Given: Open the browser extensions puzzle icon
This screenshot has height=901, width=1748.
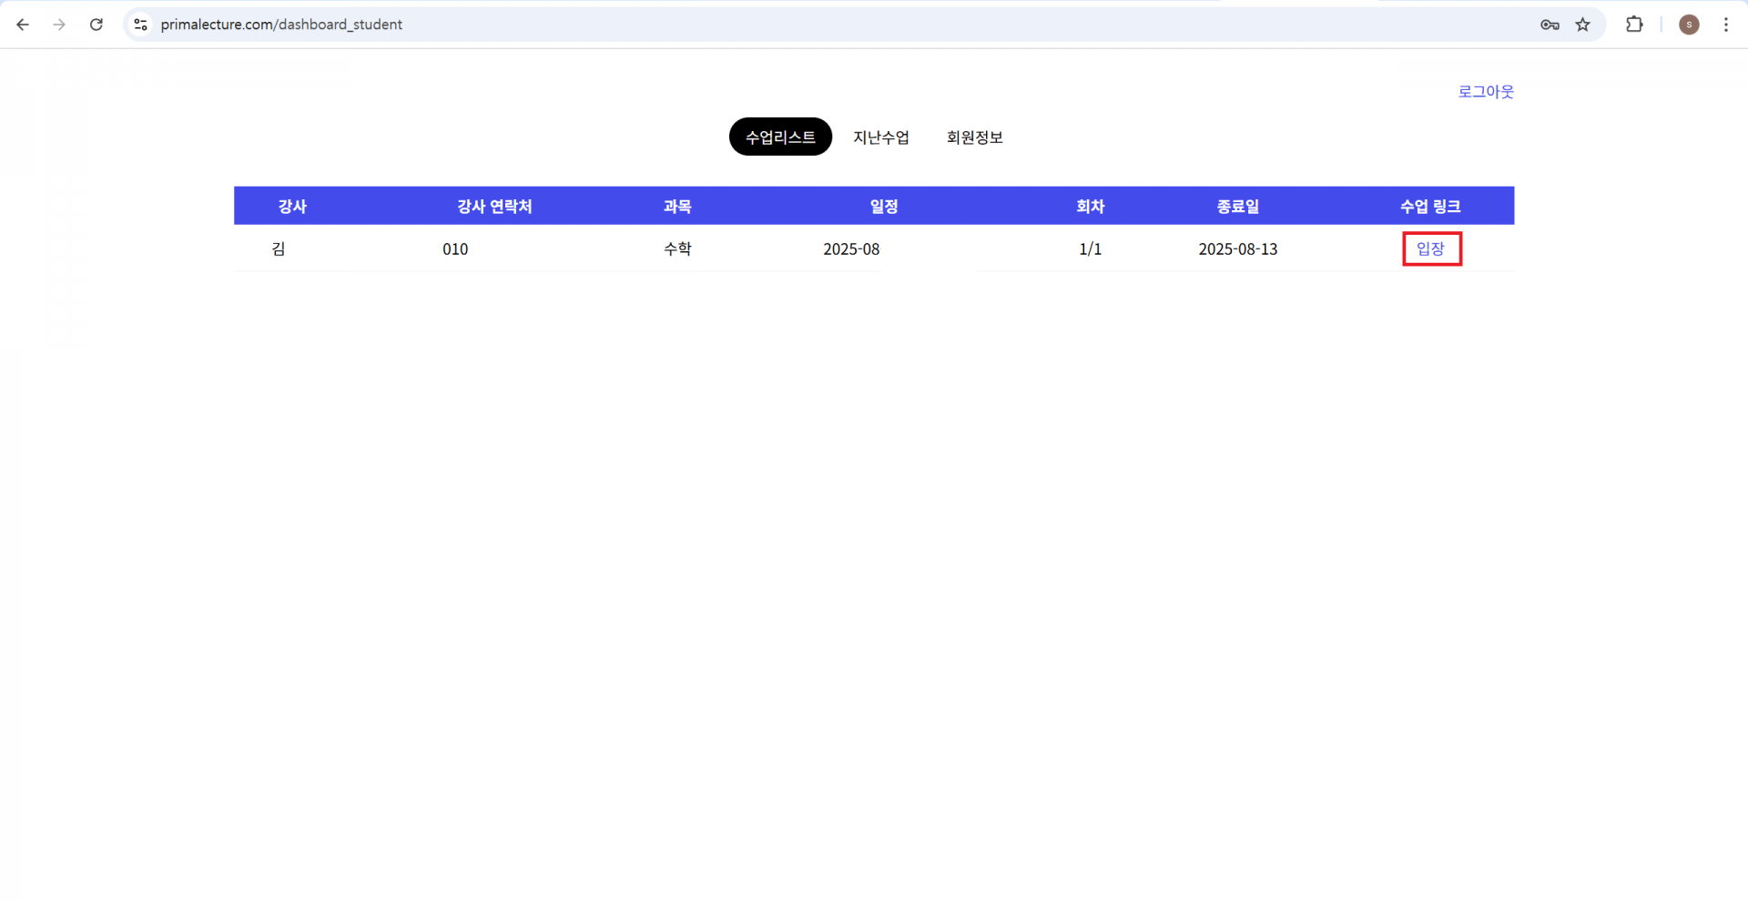Looking at the screenshot, I should 1634,25.
